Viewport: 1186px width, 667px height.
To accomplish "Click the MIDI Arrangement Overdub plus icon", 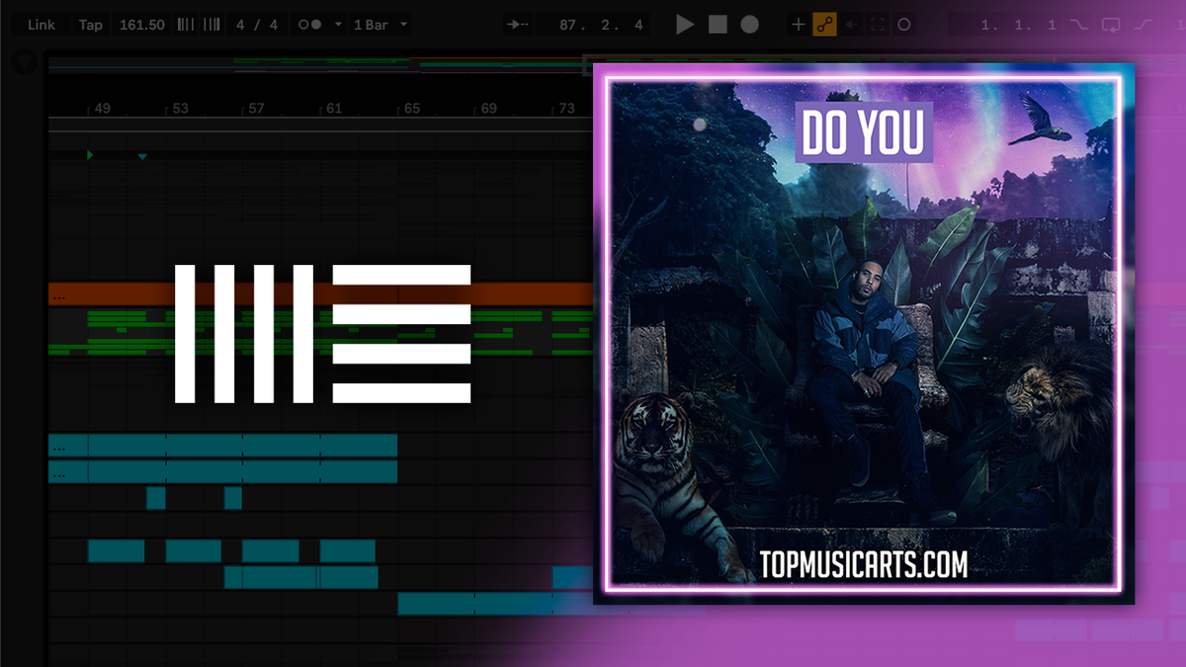I will (x=798, y=24).
